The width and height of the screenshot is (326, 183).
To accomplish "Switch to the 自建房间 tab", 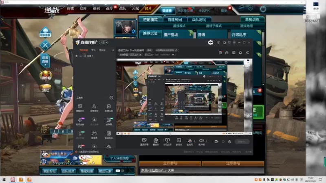I will pos(175,20).
